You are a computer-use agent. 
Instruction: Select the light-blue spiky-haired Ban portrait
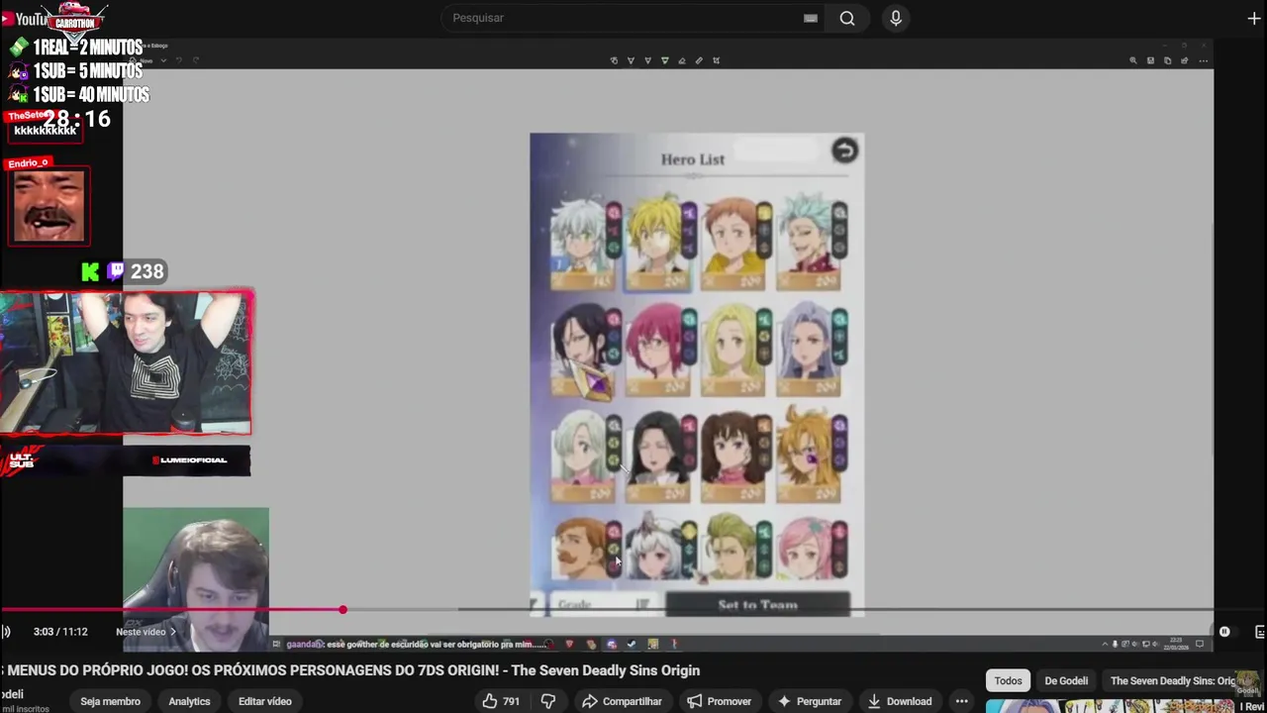coord(811,244)
